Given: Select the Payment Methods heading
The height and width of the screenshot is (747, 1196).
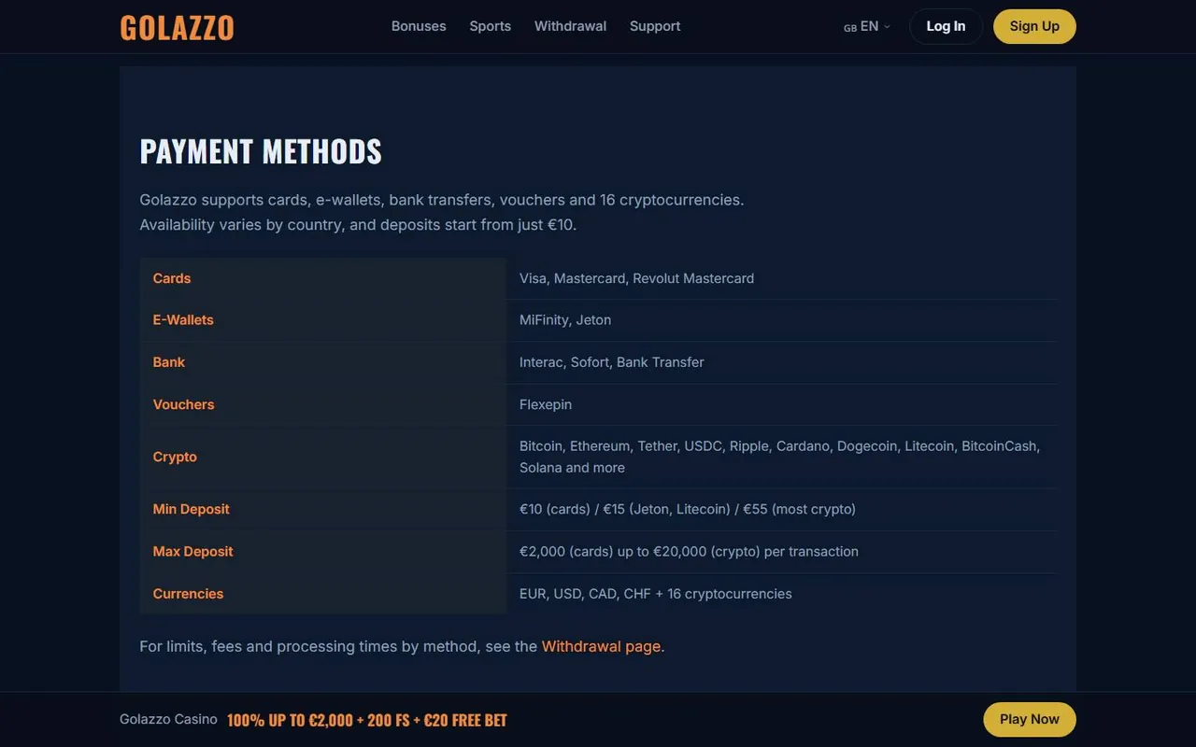Looking at the screenshot, I should point(261,151).
